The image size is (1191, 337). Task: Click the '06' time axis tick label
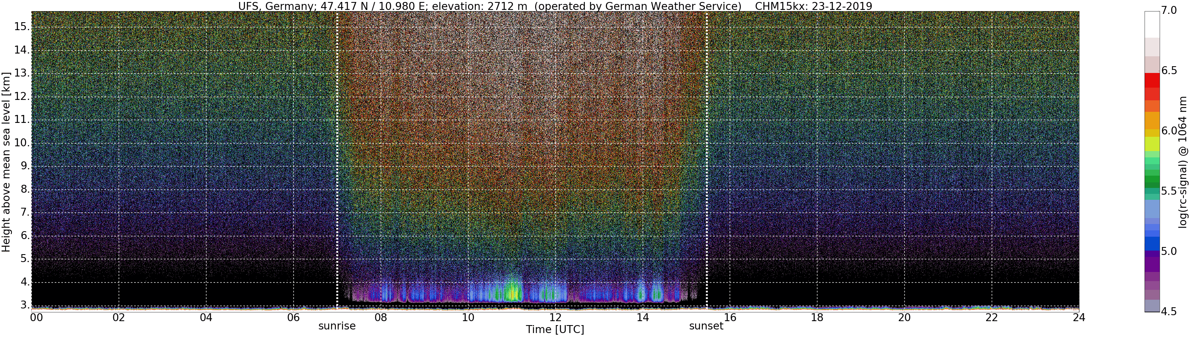(293, 317)
